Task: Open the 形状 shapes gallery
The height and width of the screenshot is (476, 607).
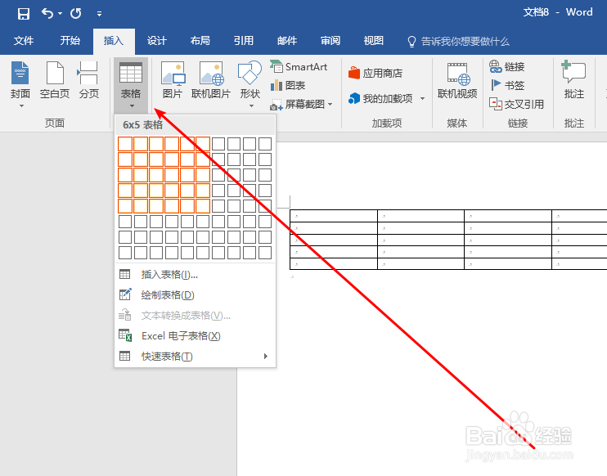Action: pos(250,83)
